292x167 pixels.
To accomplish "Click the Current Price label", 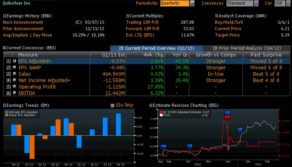I will coord(228,29).
